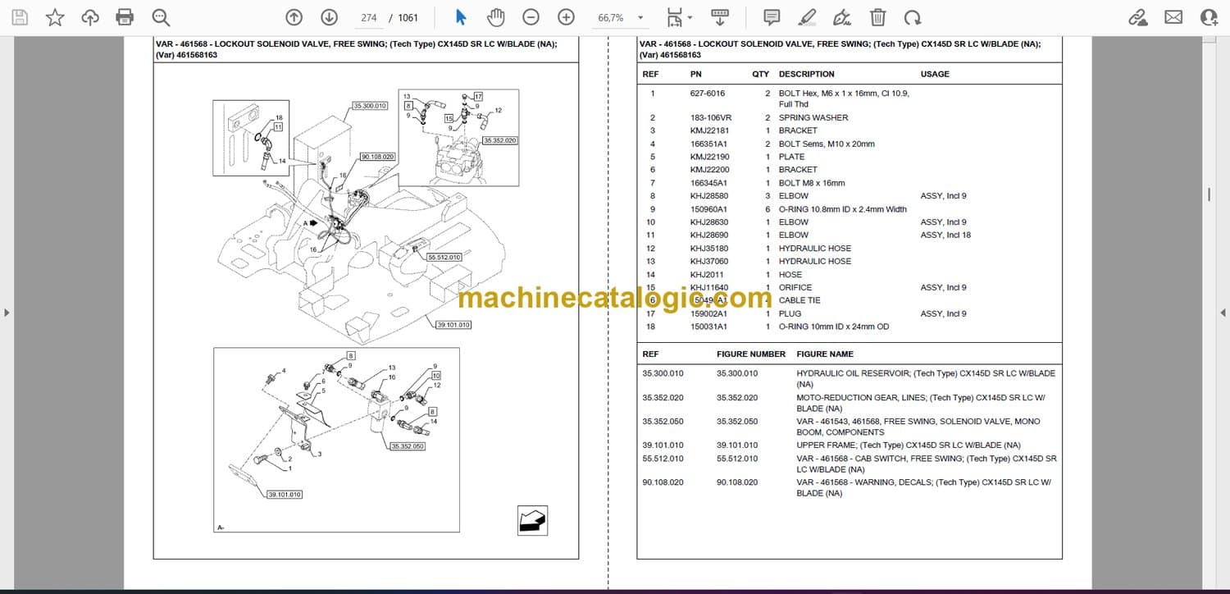Viewport: 1230px width, 594px height.
Task: Select part number KHJ28580
Action: click(x=708, y=196)
